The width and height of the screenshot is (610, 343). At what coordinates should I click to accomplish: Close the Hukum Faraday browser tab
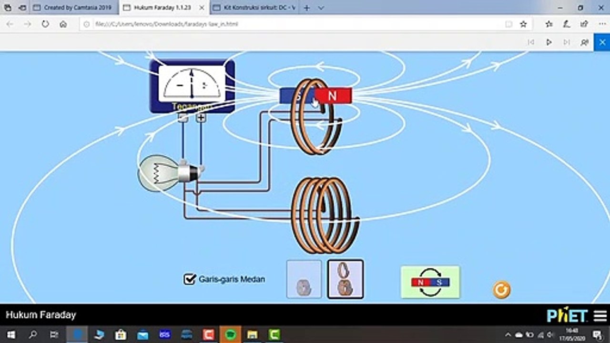click(x=202, y=8)
